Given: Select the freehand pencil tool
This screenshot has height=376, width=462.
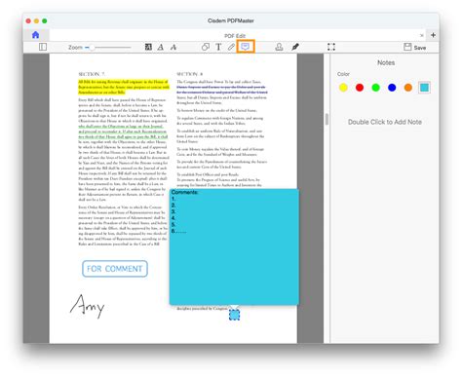Looking at the screenshot, I should (x=231, y=47).
